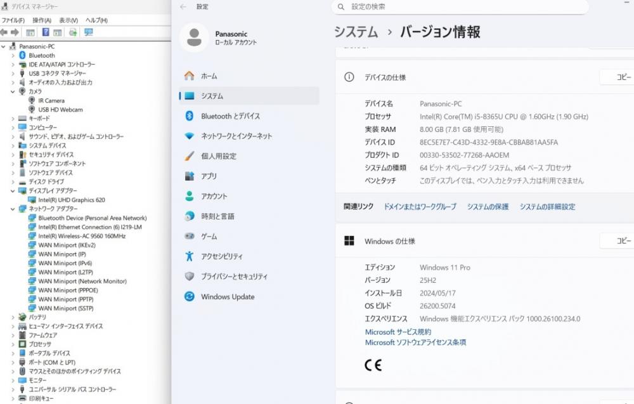
Task: Open ホーム in Settings sidebar
Action: pyautogui.click(x=249, y=76)
